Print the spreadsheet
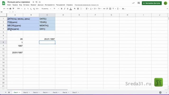The height and width of the screenshot is (95, 169). click(x=10, y=9)
